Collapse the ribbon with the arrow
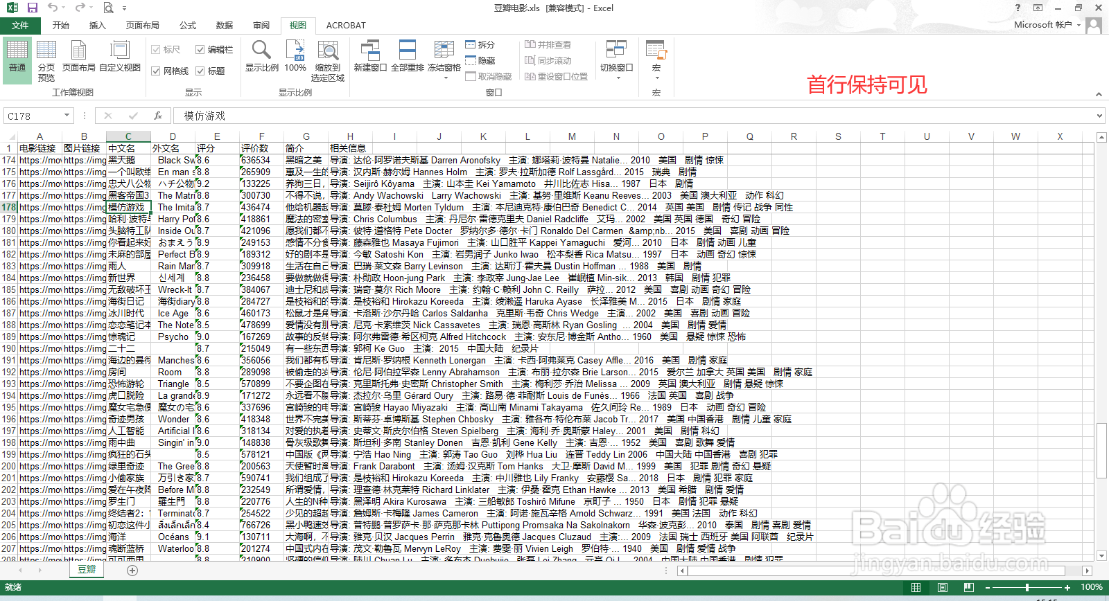 coord(1099,94)
